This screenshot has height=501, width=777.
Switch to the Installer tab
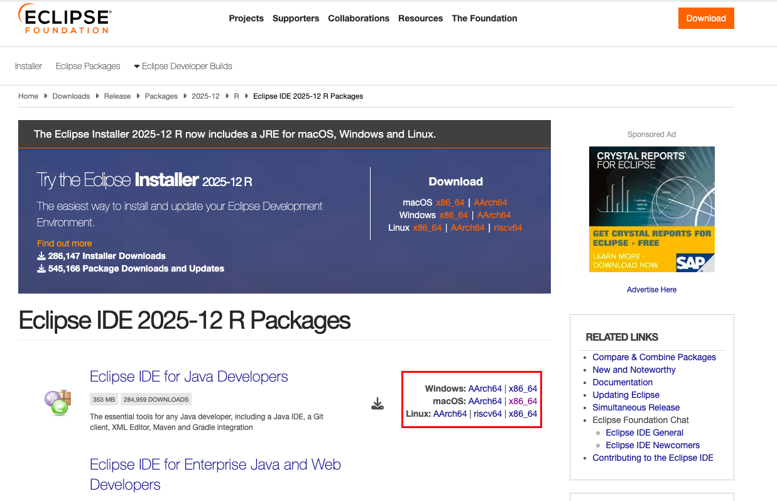coord(28,66)
